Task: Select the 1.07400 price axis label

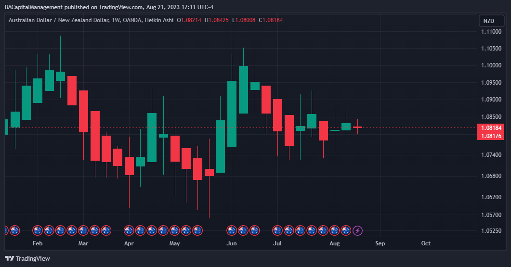Action: pos(491,154)
